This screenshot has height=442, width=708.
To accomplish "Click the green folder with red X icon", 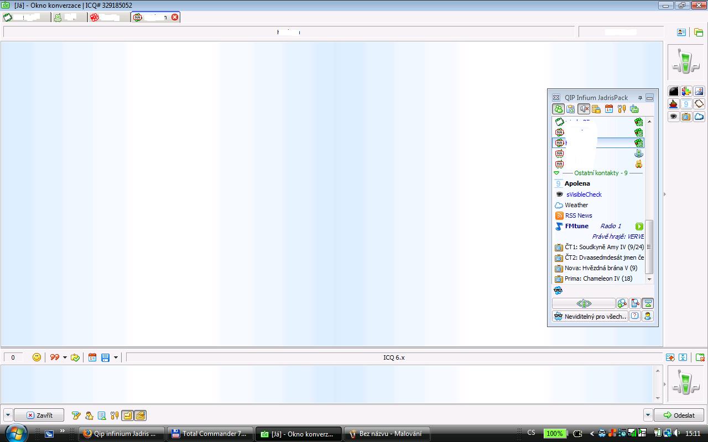I will point(700,357).
